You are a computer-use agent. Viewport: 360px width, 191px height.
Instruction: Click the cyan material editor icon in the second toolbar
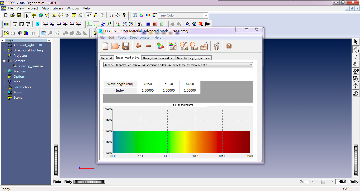37,24
